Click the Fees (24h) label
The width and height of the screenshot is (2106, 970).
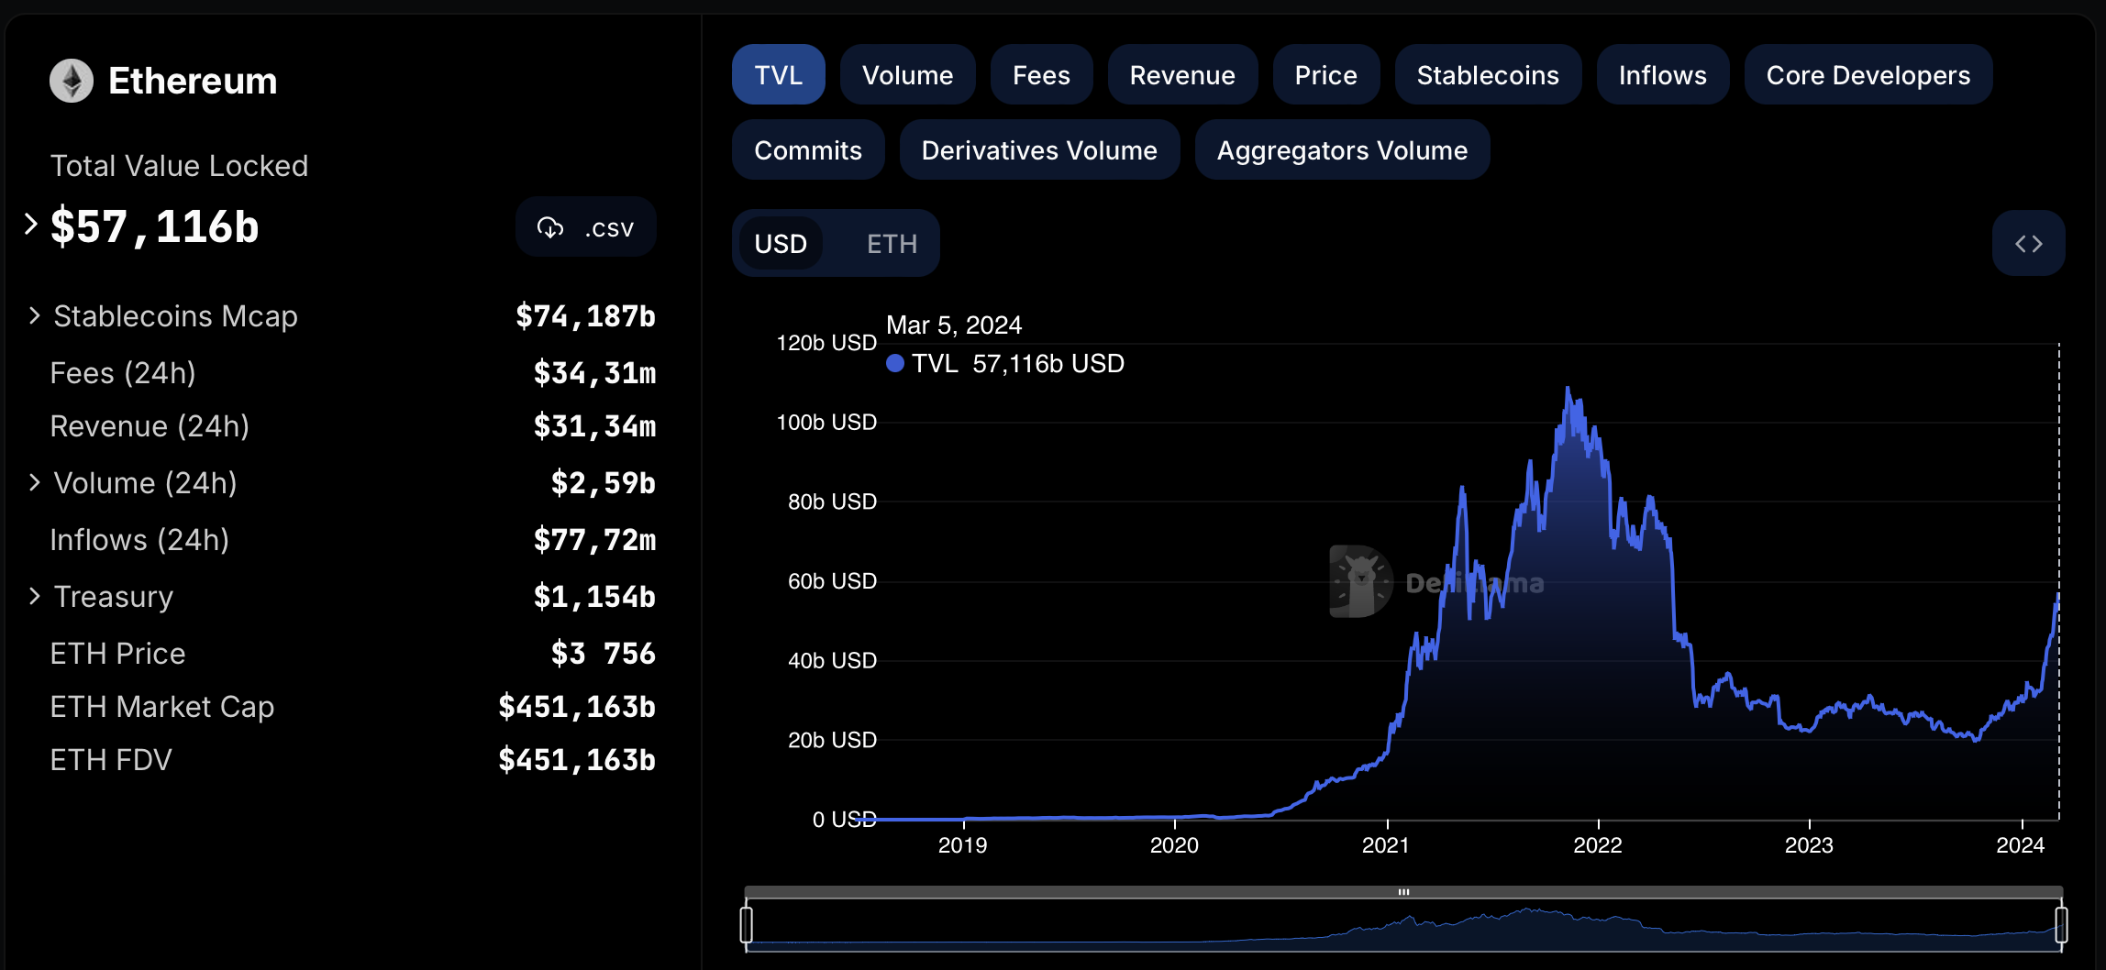[x=123, y=373]
